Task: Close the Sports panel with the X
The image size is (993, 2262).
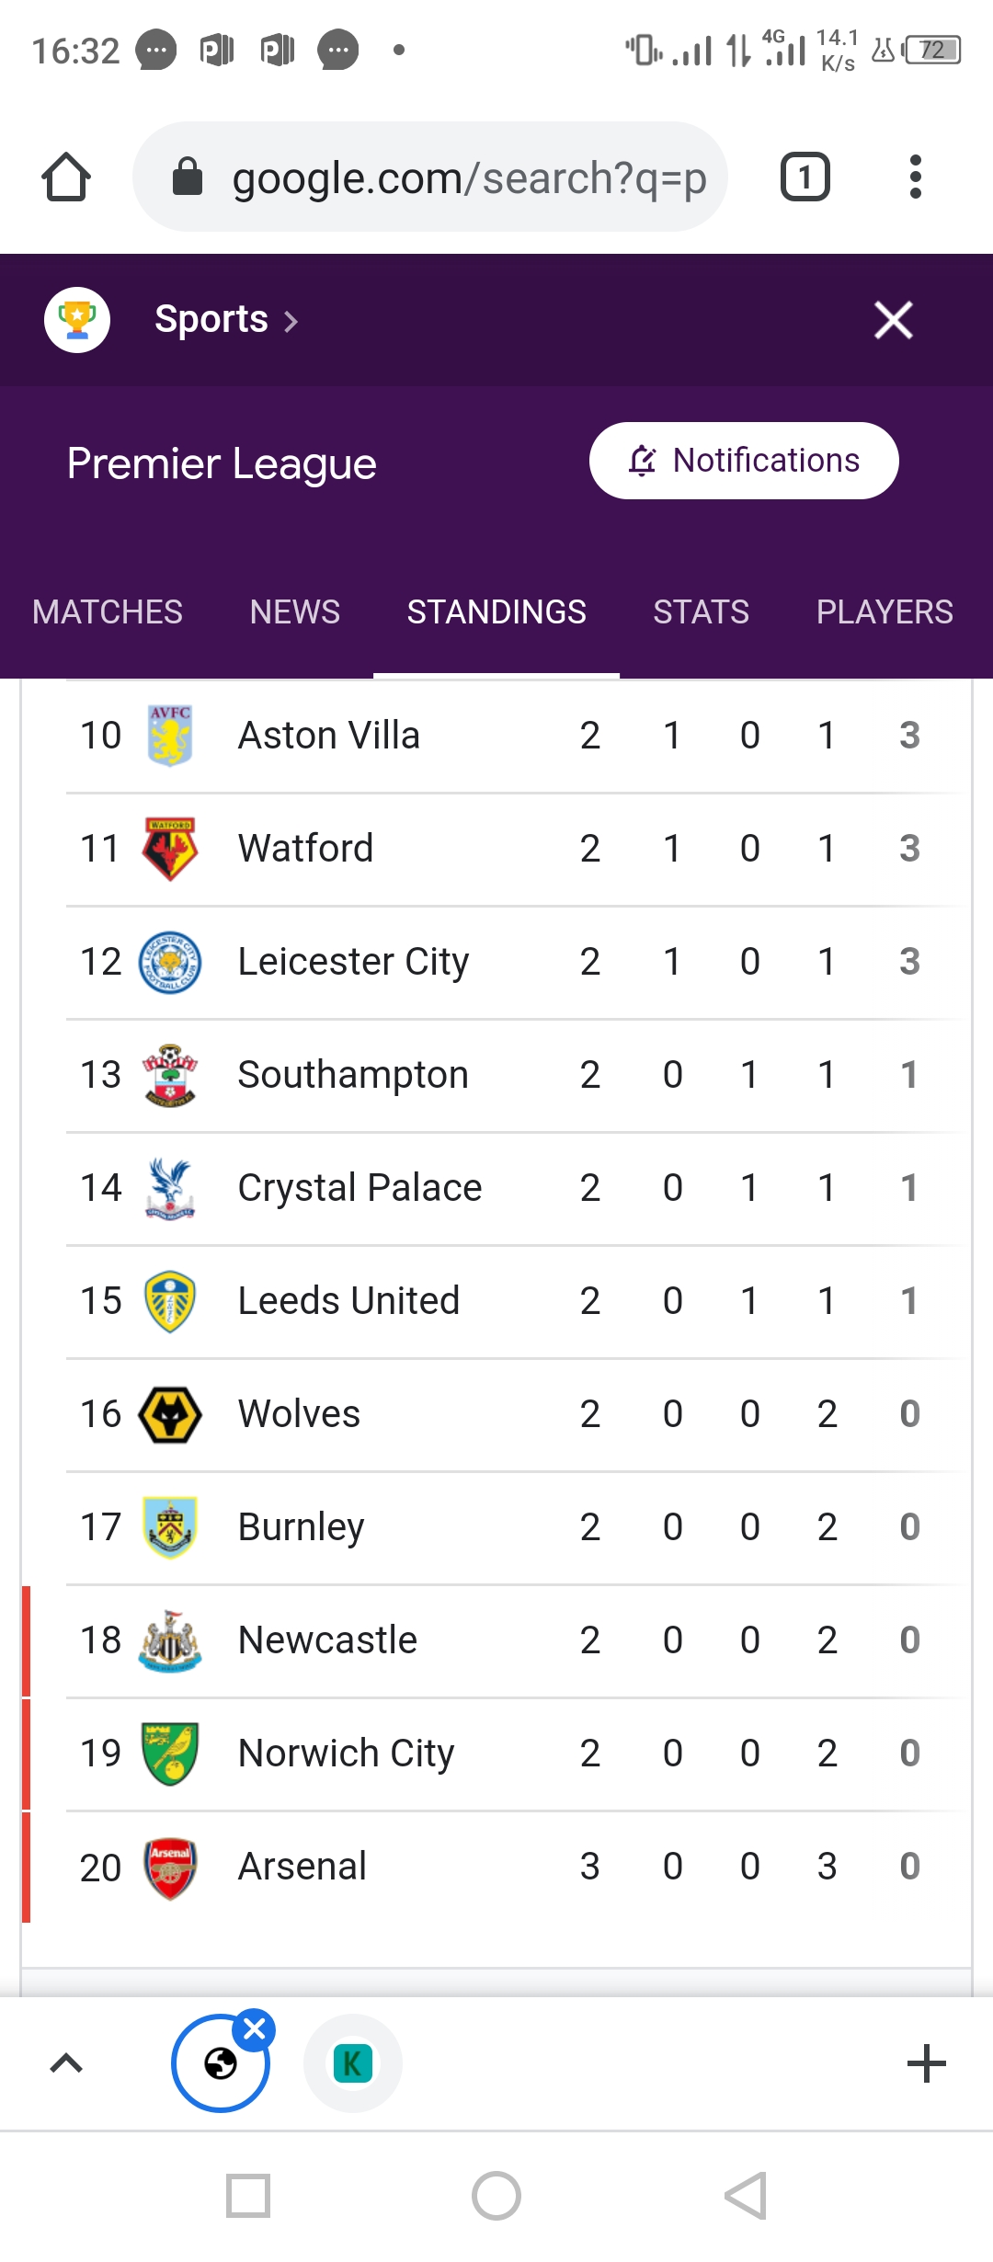Action: pos(893,320)
